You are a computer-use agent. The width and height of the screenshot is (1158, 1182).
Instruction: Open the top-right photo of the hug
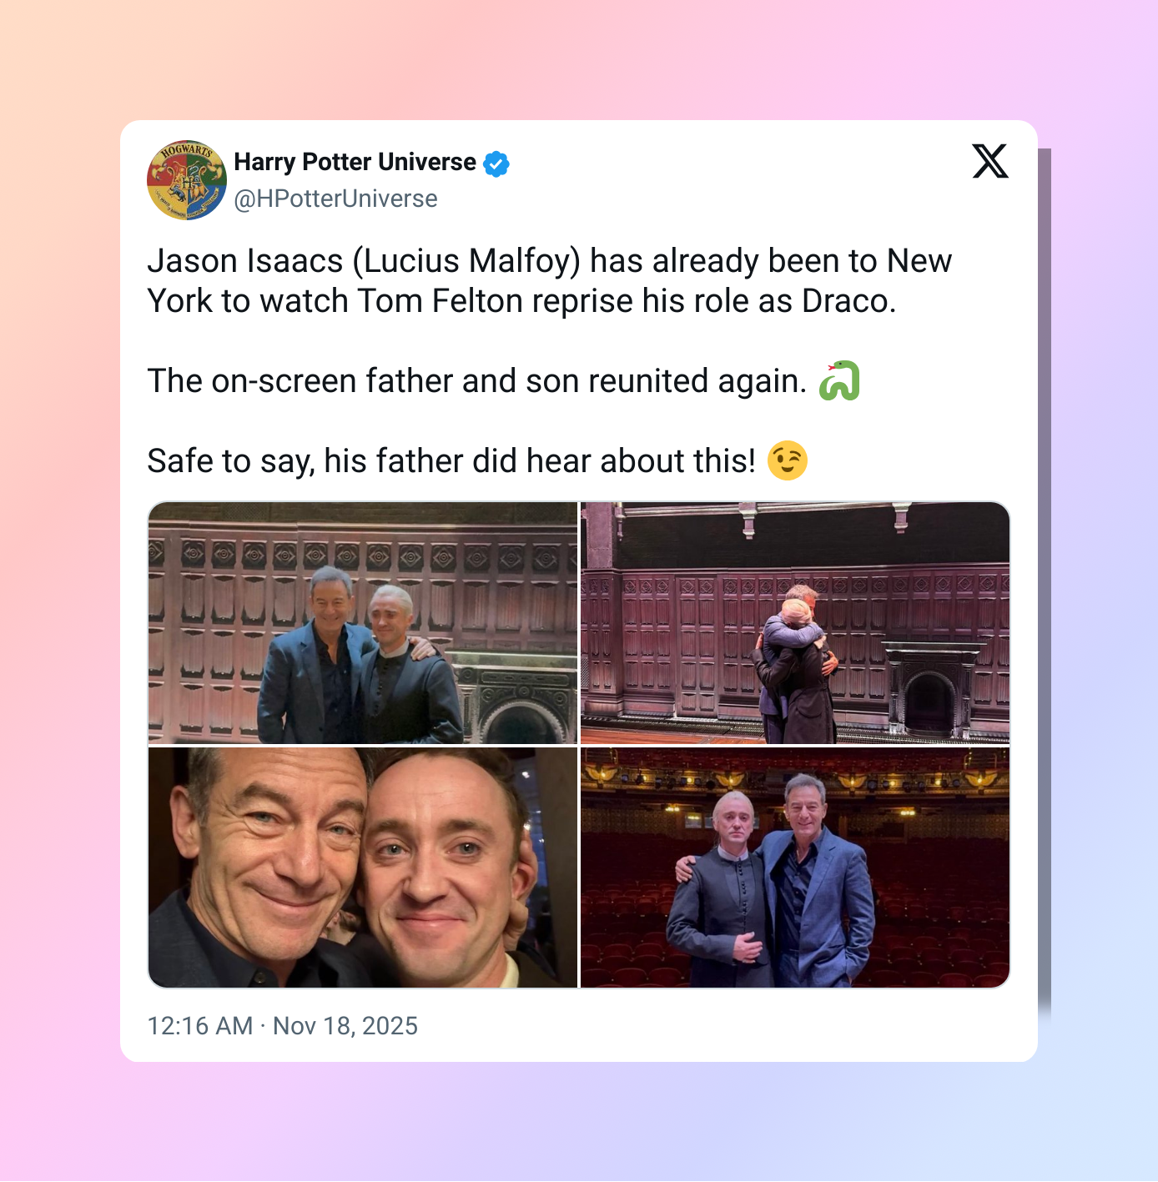pyautogui.click(x=795, y=622)
